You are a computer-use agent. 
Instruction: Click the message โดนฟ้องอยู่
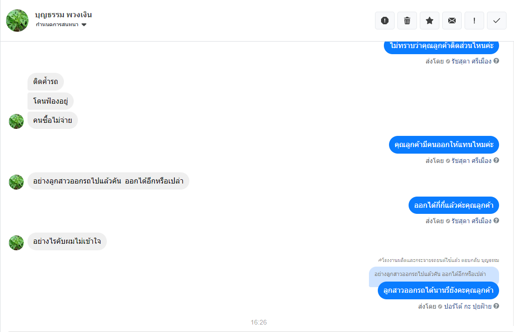pos(50,101)
